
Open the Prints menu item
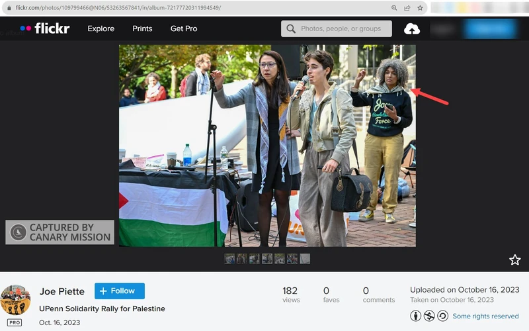[142, 29]
